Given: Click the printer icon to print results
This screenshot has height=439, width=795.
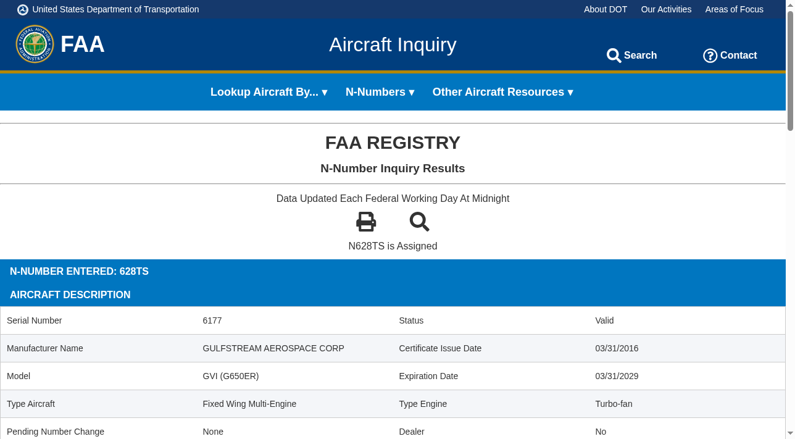Looking at the screenshot, I should point(366,222).
